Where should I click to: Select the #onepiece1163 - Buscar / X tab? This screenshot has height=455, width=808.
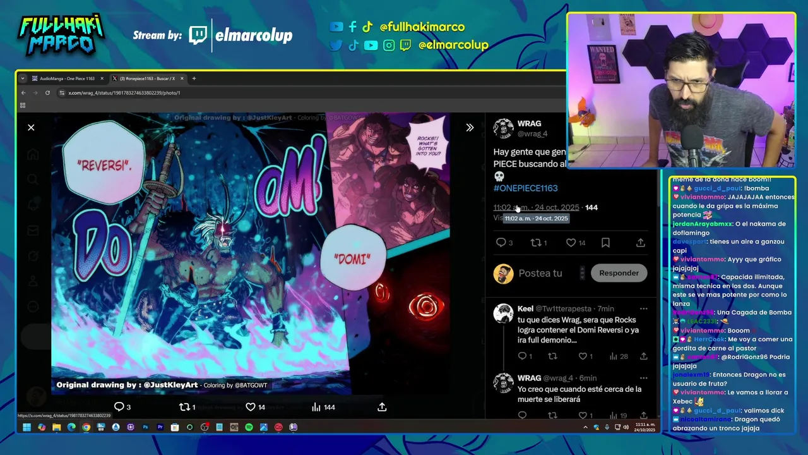pos(147,78)
